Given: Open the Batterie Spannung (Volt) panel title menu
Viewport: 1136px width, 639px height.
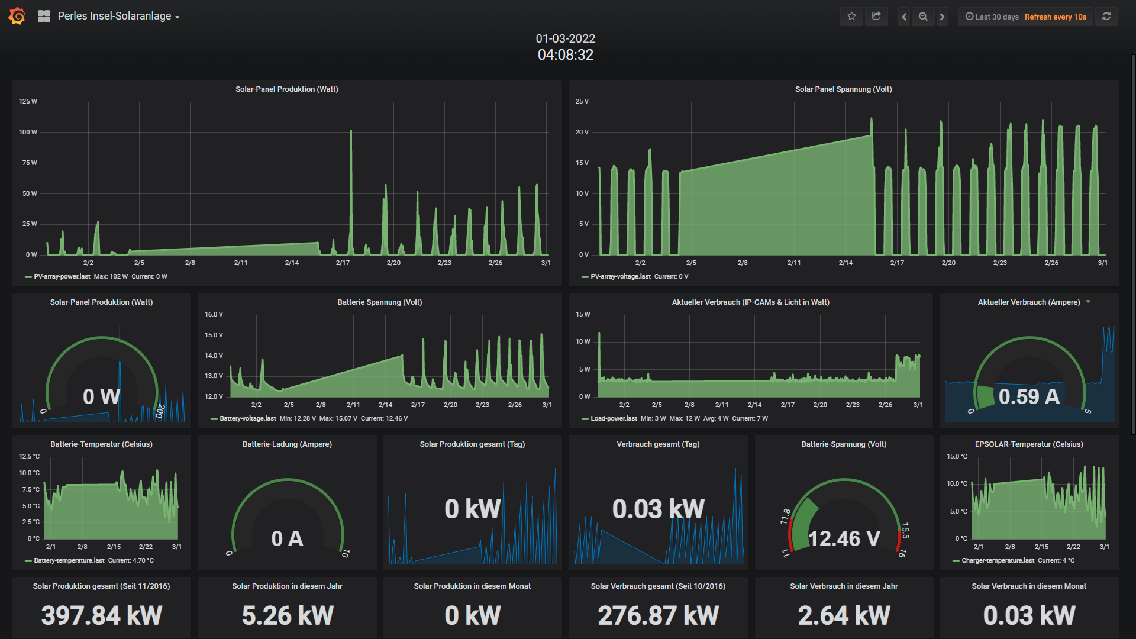Looking at the screenshot, I should [x=379, y=302].
